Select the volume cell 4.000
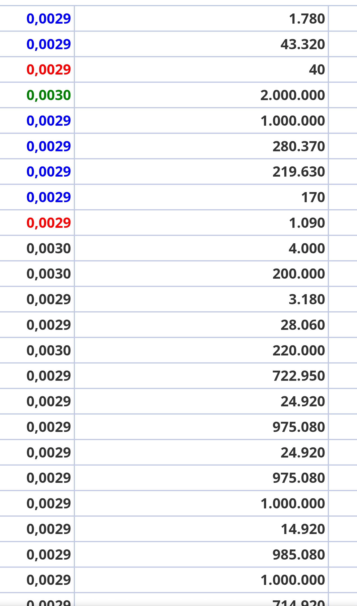This screenshot has width=357, height=606. [307, 248]
